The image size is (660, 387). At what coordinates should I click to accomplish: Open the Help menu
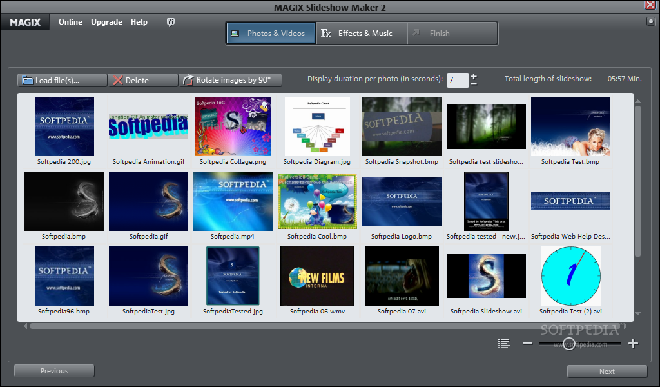(139, 22)
